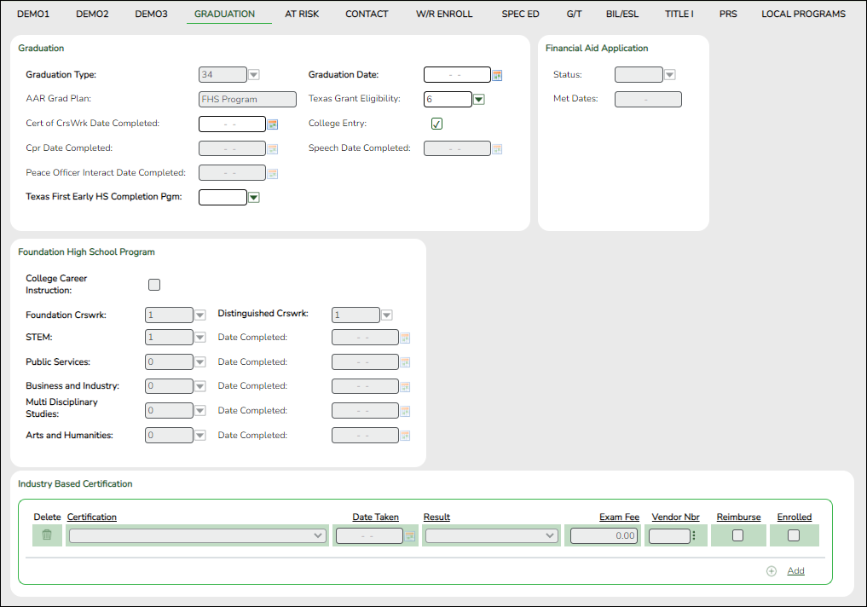Switch to the AT RISK tab
This screenshot has width=867, height=607.
tap(302, 14)
